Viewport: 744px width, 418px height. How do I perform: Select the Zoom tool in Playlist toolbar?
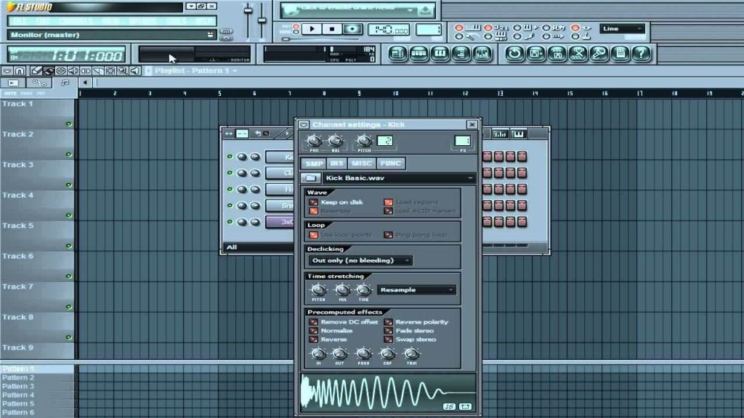click(x=122, y=70)
